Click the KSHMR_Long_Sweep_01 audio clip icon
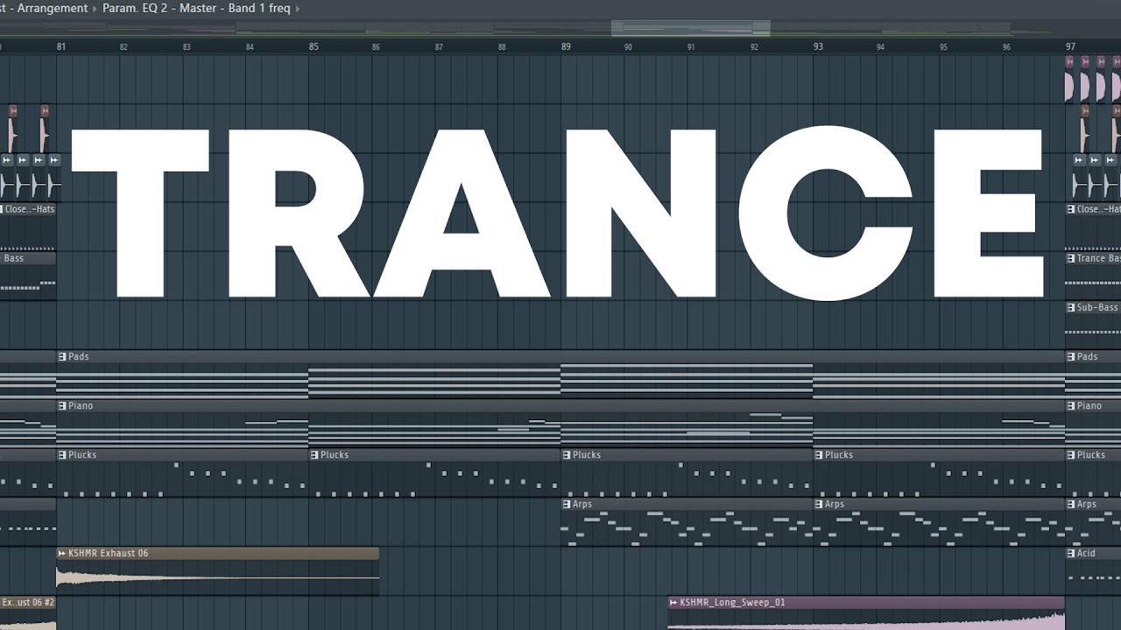 (673, 602)
